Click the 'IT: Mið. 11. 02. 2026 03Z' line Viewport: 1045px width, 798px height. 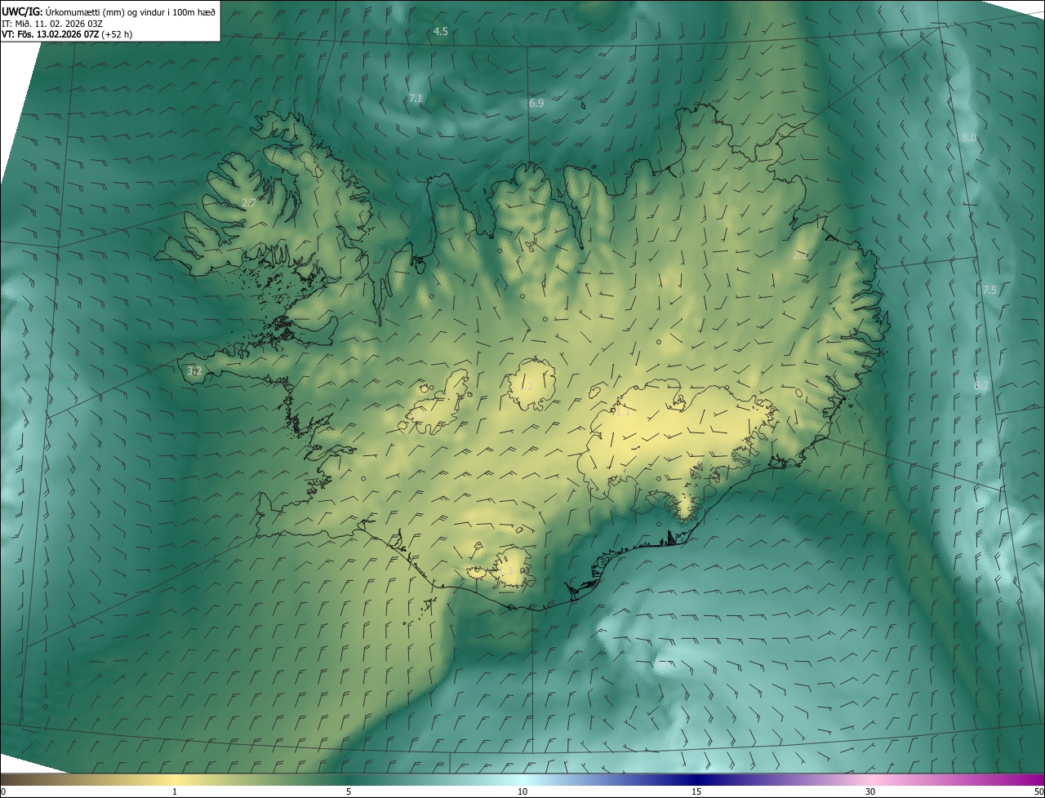(x=51, y=23)
